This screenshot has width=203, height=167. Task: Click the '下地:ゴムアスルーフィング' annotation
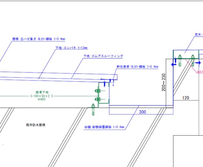pos(103,56)
